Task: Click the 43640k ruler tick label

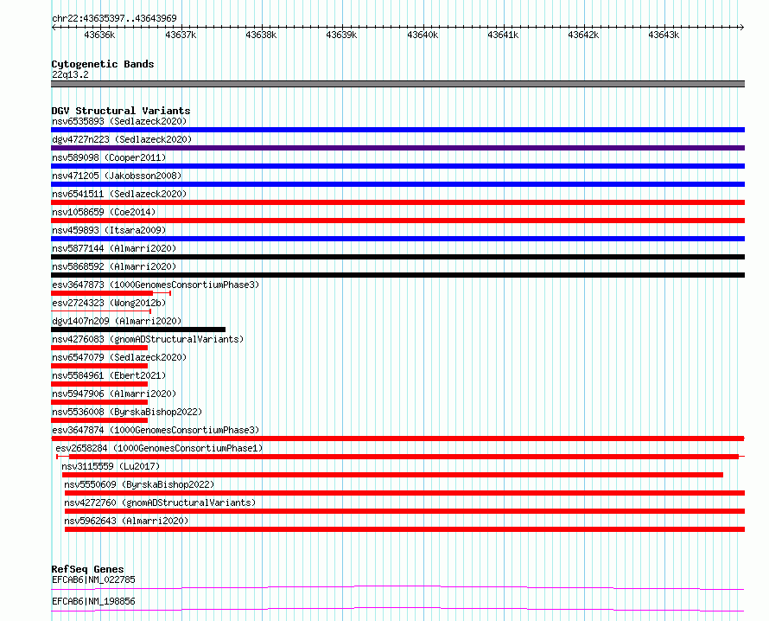Action: pos(423,35)
